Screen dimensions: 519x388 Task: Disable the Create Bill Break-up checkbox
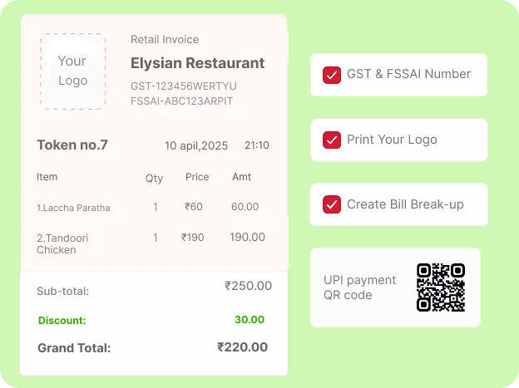pos(332,204)
